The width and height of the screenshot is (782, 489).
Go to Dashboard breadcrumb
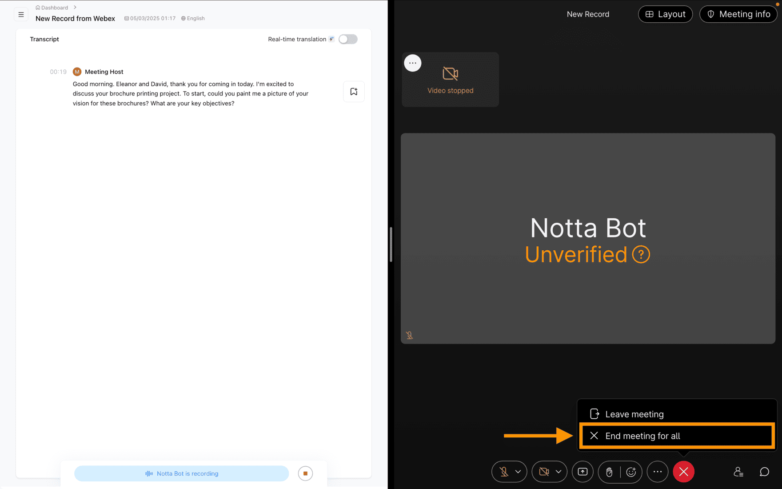pos(52,8)
